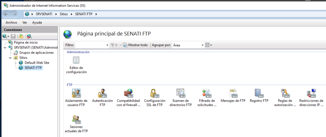Open Compatibilidad con el firewall icon
Image resolution: width=326 pixels, height=137 pixels.
128,93
